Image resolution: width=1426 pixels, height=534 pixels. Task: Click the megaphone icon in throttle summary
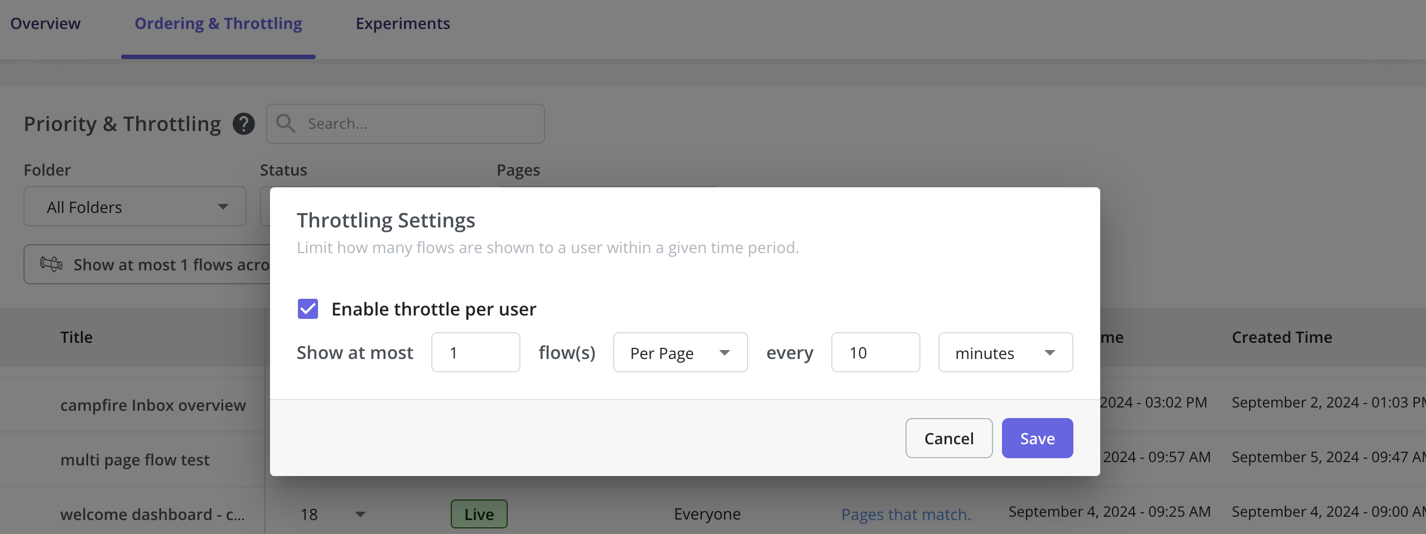pyautogui.click(x=51, y=264)
